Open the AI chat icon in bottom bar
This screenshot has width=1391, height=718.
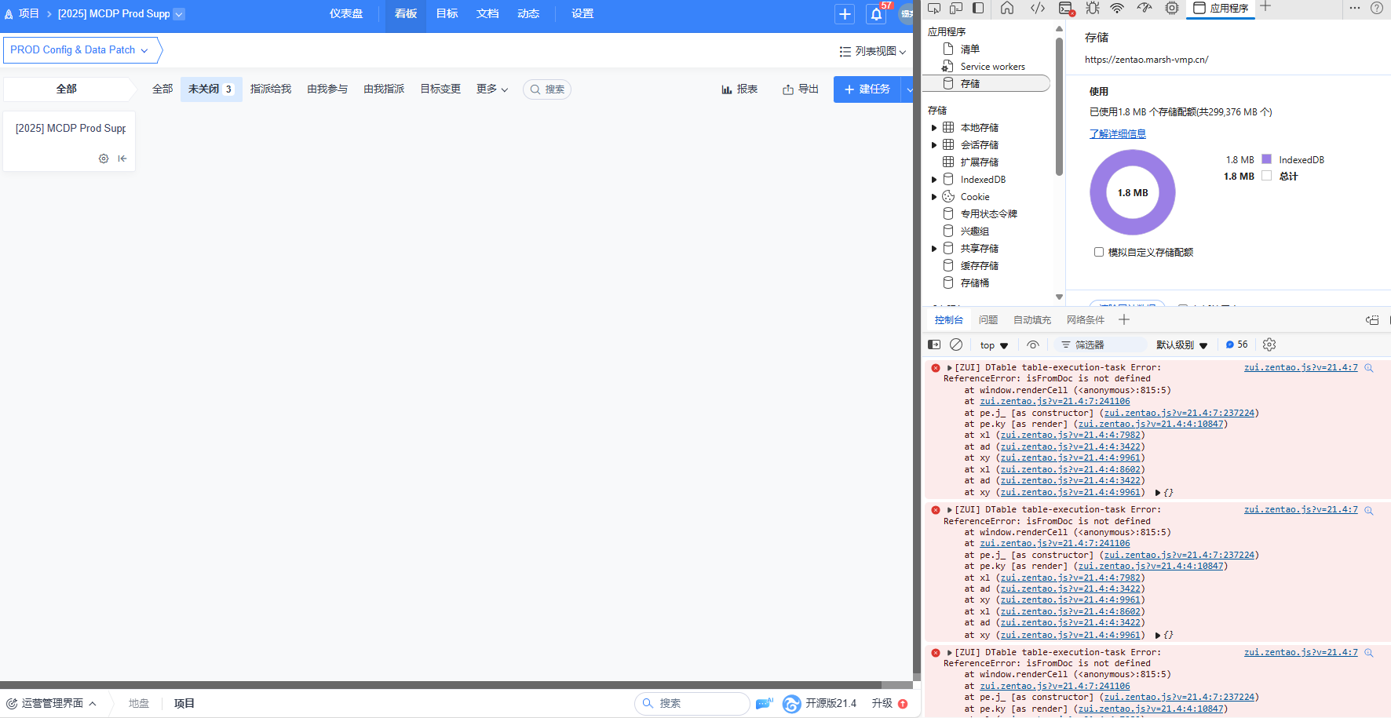pyautogui.click(x=764, y=703)
